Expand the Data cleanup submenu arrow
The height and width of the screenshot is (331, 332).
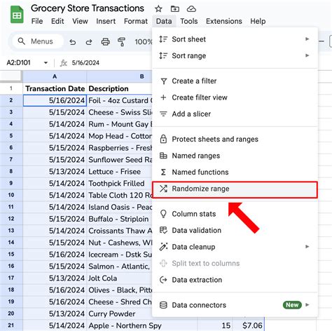[x=307, y=247]
